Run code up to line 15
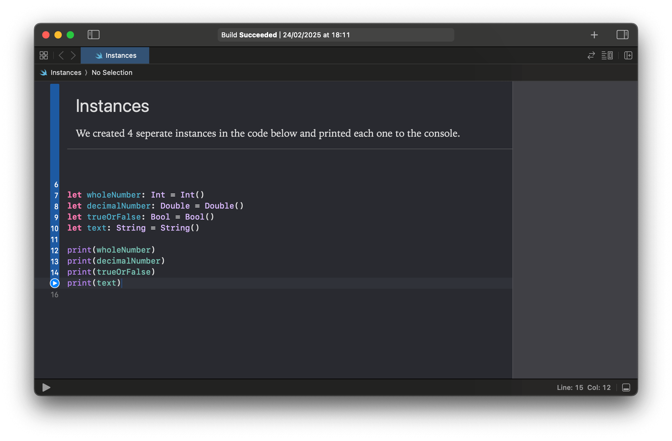The width and height of the screenshot is (672, 441). 55,283
